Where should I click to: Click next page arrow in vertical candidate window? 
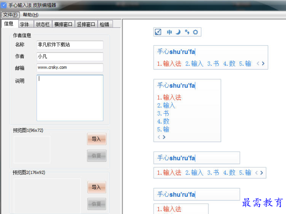pyautogui.click(x=164, y=137)
